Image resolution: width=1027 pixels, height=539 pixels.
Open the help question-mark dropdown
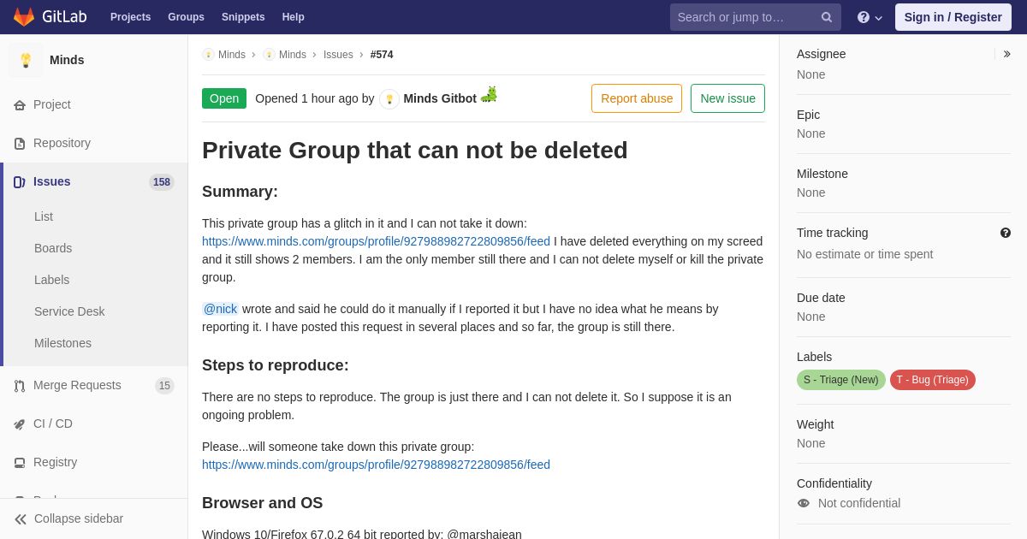pyautogui.click(x=870, y=17)
